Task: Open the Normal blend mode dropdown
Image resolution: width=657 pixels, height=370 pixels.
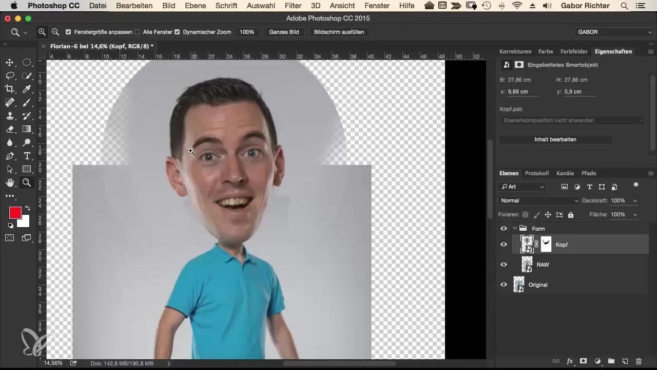Action: (538, 200)
